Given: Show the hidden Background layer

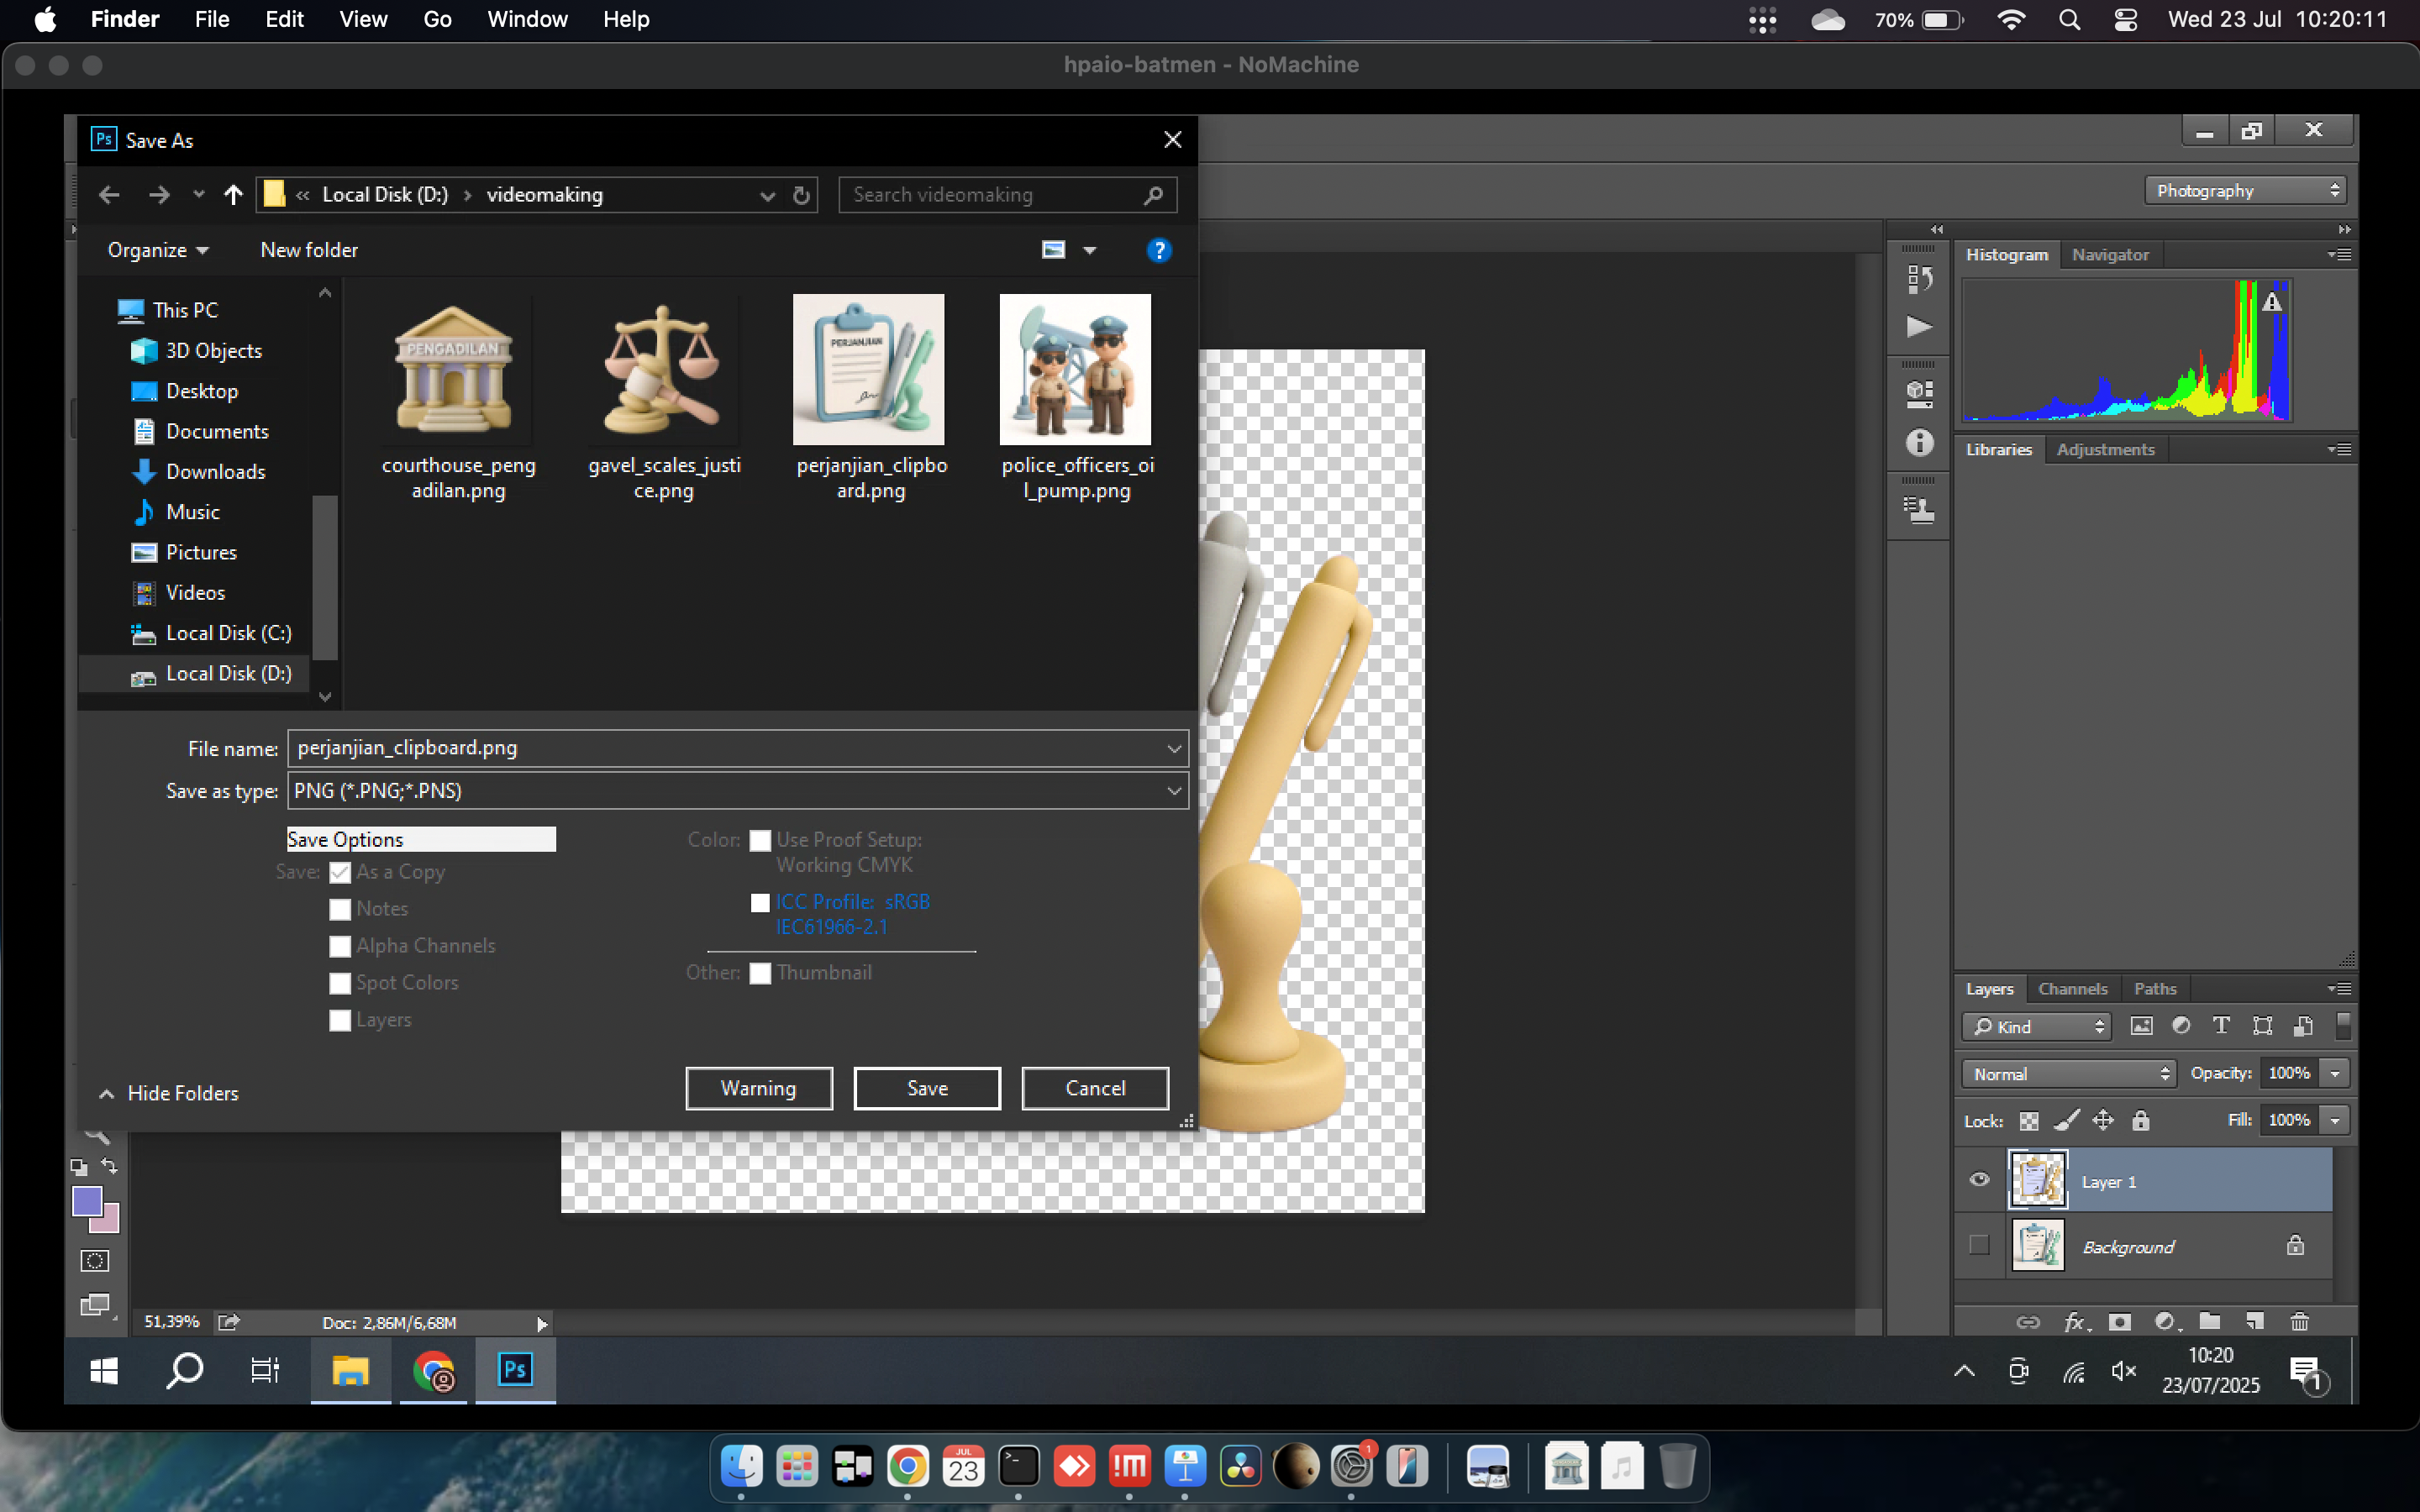Looking at the screenshot, I should [1979, 1246].
